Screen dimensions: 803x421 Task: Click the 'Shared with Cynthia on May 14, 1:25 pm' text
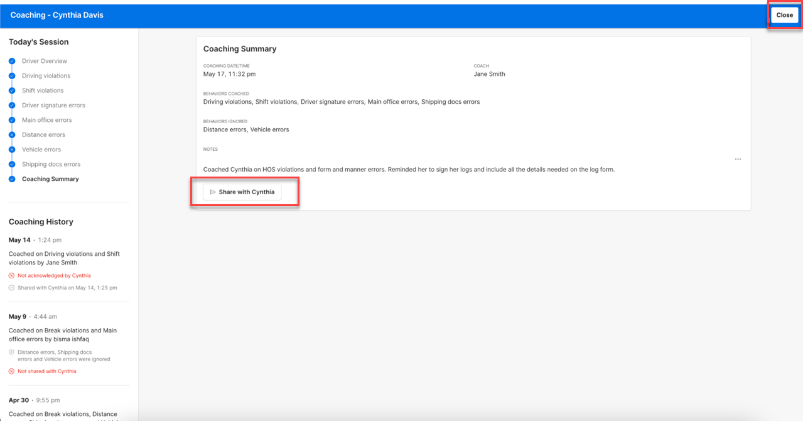point(67,288)
